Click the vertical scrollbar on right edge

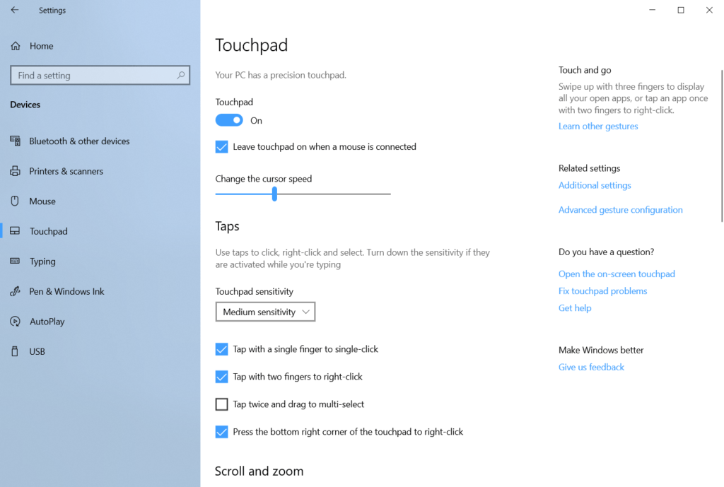(x=721, y=146)
